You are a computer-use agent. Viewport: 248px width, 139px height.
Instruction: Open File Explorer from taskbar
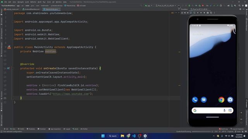pyautogui.click(x=122, y=136)
